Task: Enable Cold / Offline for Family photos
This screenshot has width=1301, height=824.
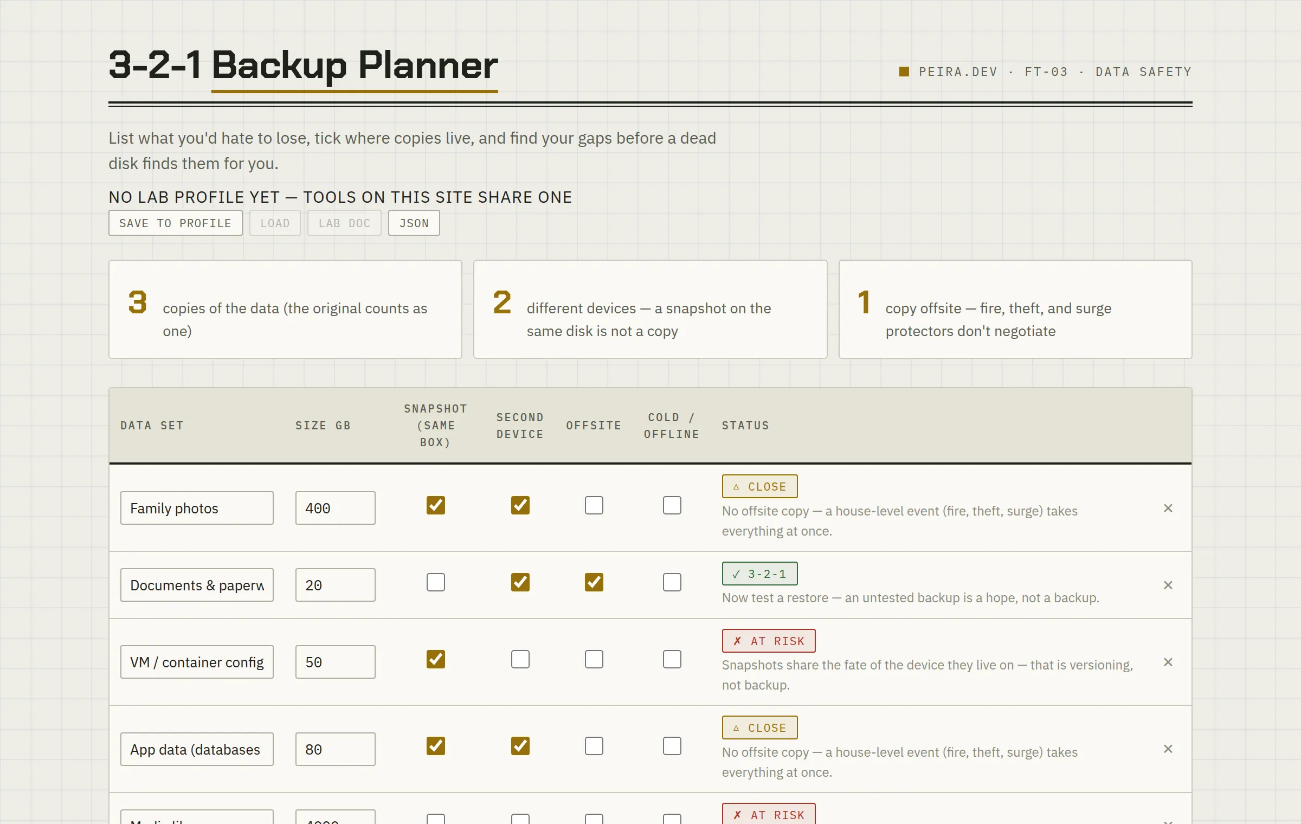Action: (672, 505)
